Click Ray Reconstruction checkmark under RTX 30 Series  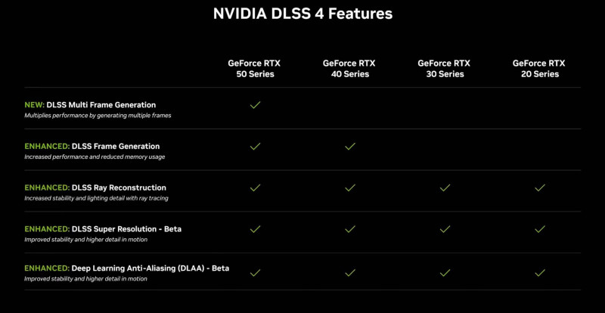click(445, 187)
